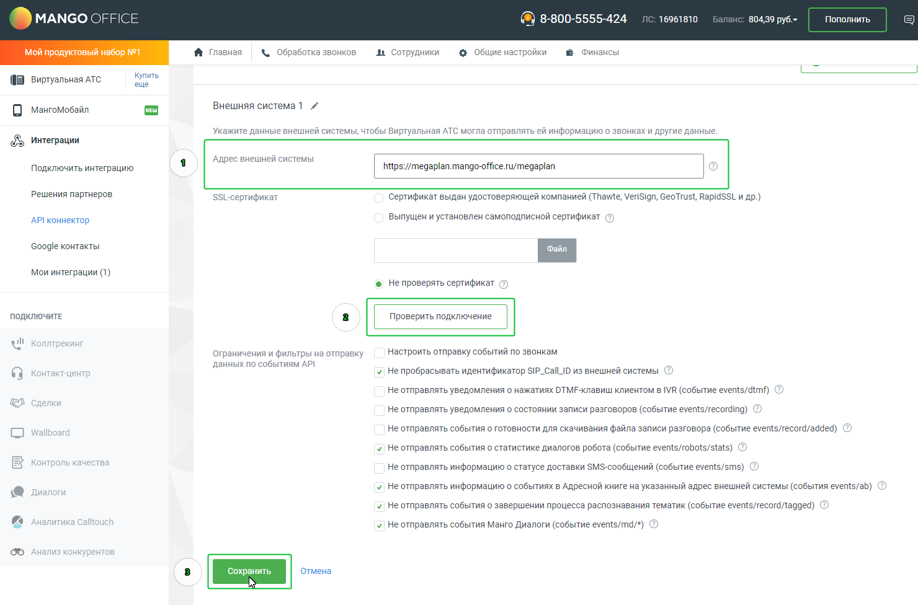This screenshot has width=918, height=605.
Task: Click the external system address input field
Action: (x=538, y=166)
